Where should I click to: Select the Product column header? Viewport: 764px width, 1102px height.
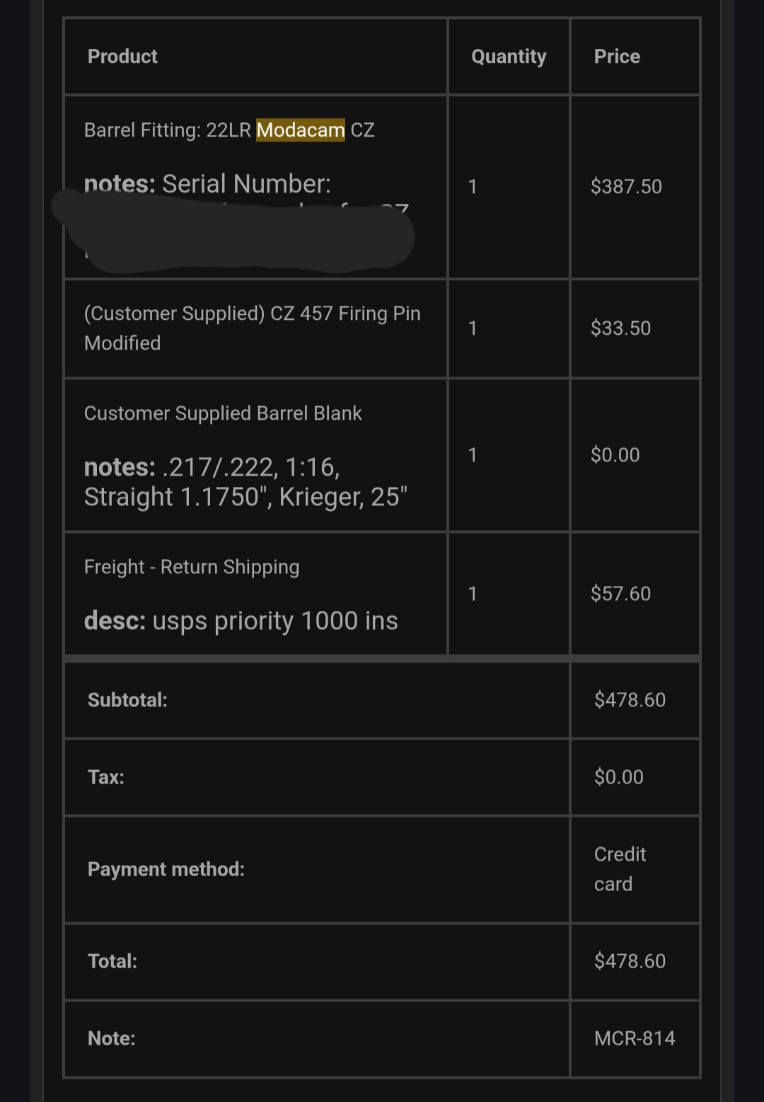coord(122,57)
